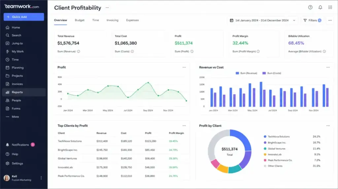Switch to the Overview tab
Screen dimensions: 338x189
click(x=60, y=20)
